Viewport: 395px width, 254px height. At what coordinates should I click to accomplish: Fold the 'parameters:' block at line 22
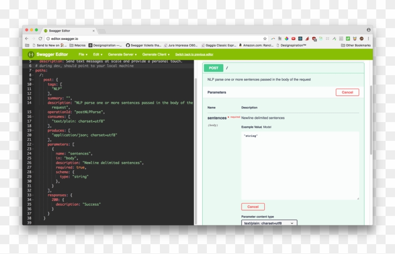click(x=33, y=145)
